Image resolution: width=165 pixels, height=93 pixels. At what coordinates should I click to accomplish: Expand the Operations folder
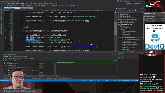(x=123, y=41)
